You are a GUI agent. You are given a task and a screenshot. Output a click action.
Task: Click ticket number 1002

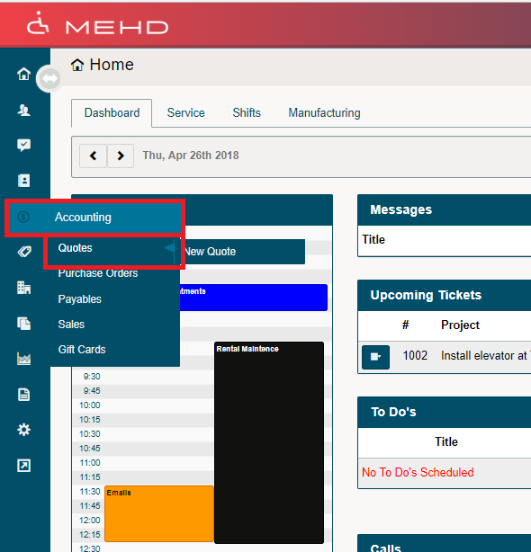(415, 355)
